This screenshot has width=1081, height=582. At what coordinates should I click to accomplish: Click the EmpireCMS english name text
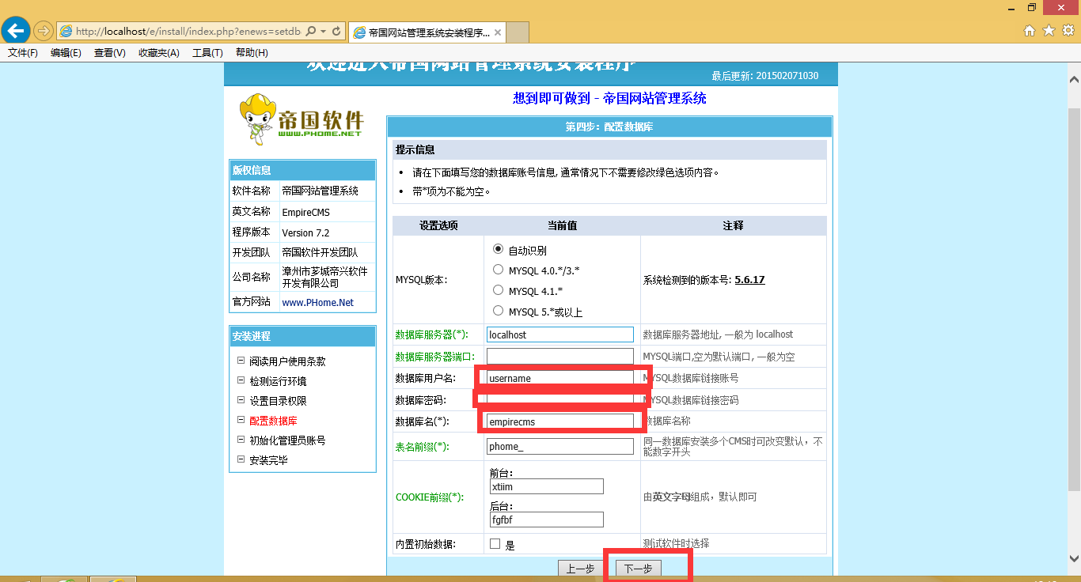[x=305, y=212]
